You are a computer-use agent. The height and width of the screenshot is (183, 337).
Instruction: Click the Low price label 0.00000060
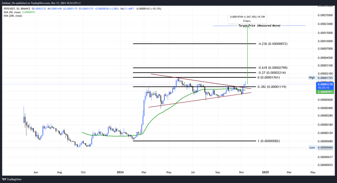tap(325, 147)
